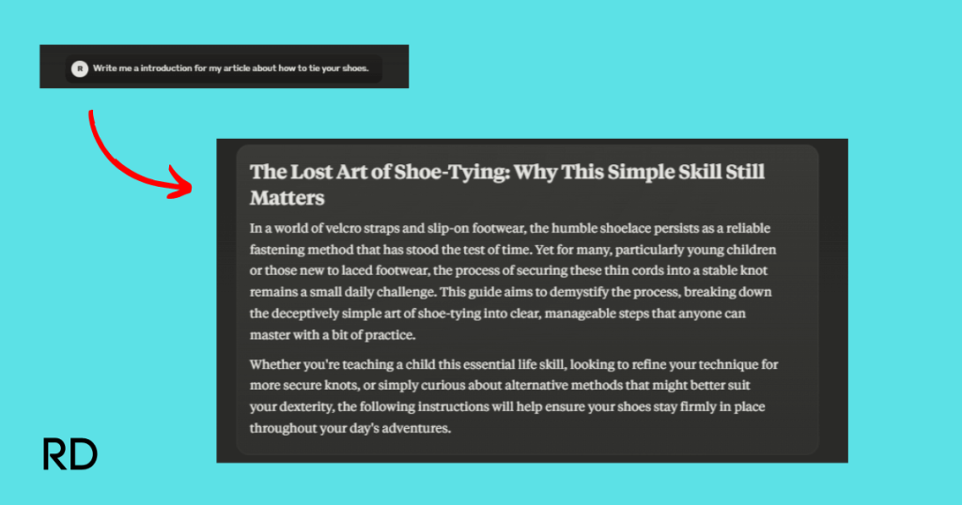Click the R user avatar icon
The height and width of the screenshot is (505, 962).
(x=80, y=69)
